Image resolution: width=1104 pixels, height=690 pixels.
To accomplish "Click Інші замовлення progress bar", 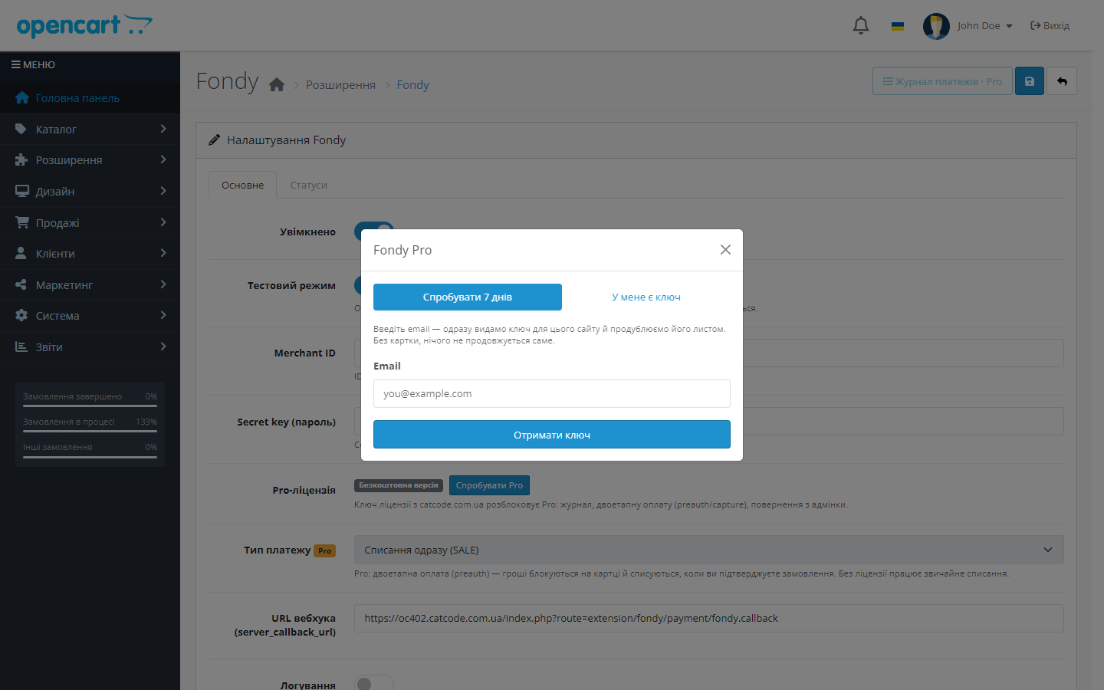I will point(90,457).
